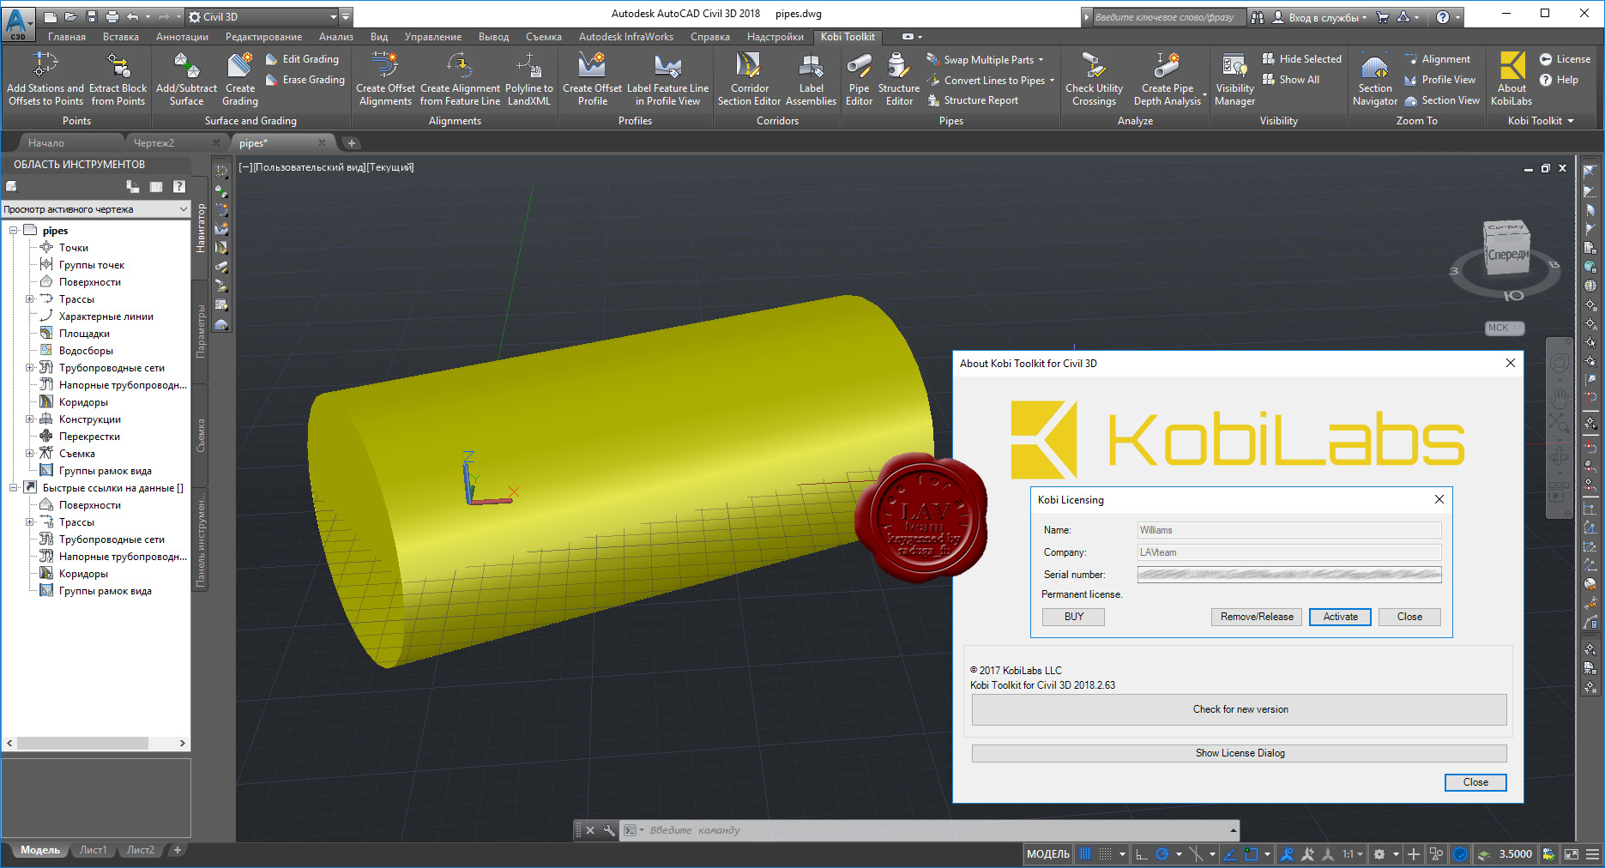Click the command line input field
Image resolution: width=1605 pixels, height=868 pixels.
click(935, 830)
